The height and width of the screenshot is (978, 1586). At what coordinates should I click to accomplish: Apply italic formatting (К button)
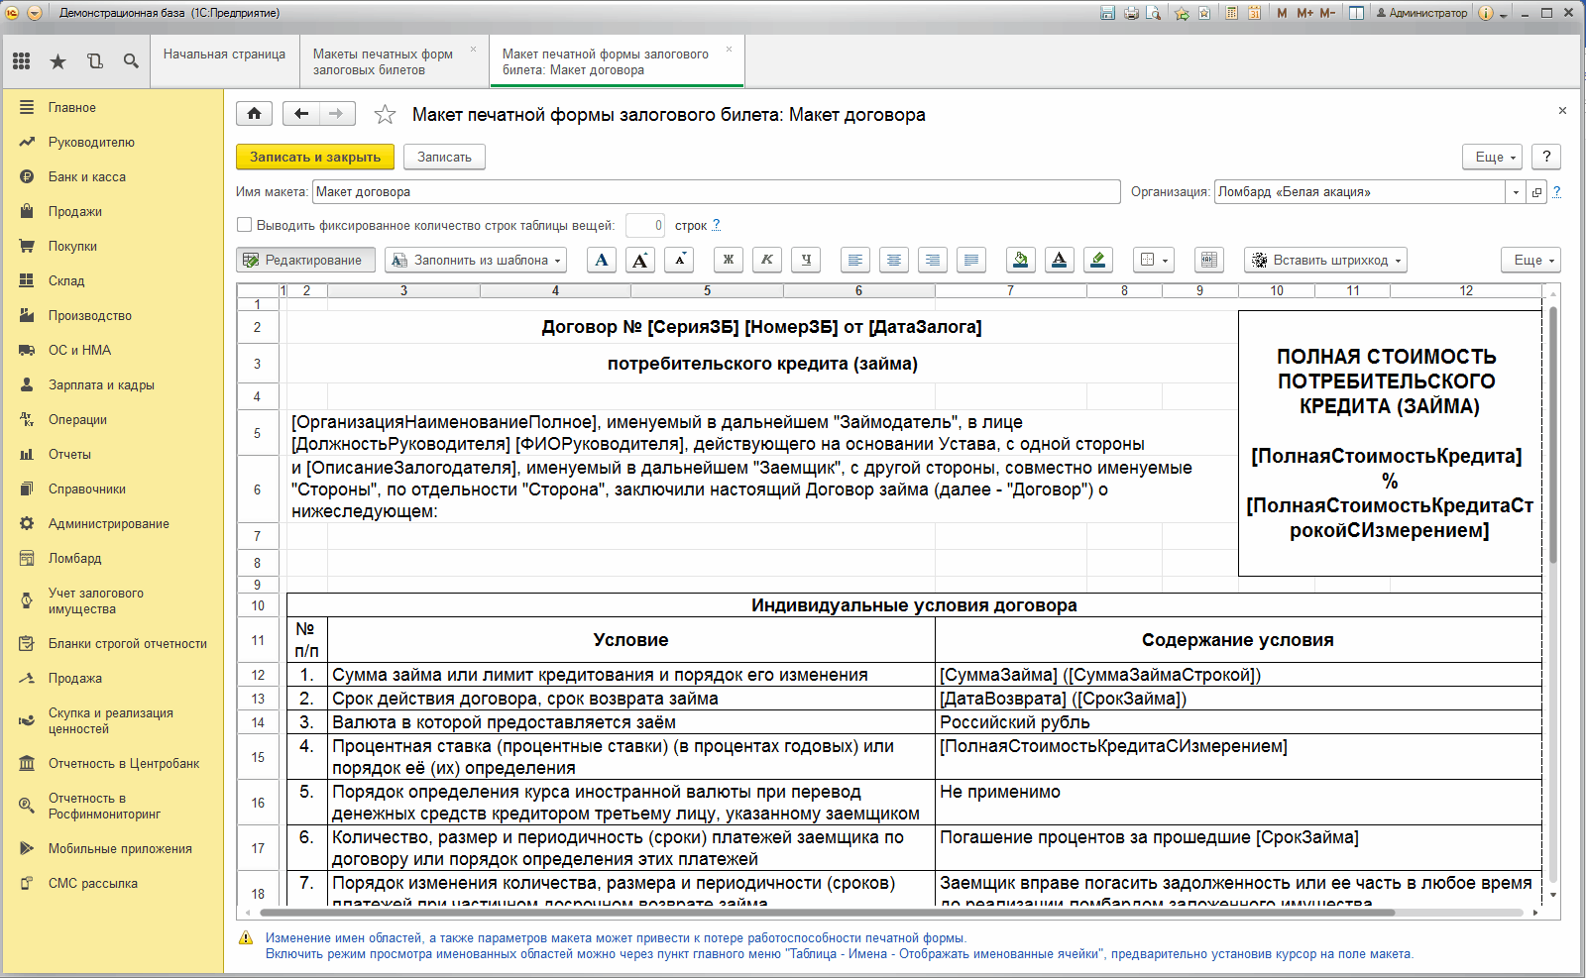(767, 260)
